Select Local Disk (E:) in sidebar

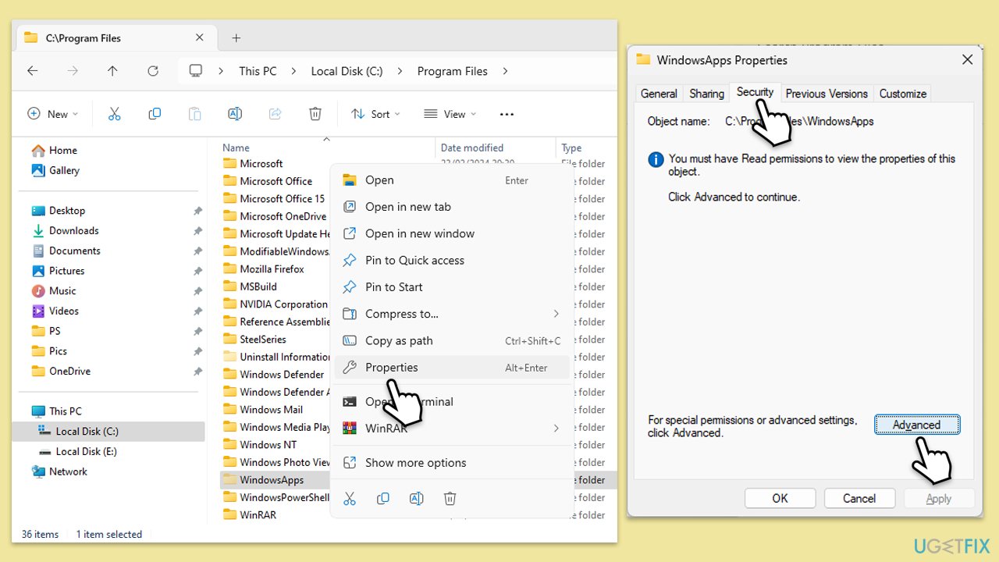coord(78,451)
